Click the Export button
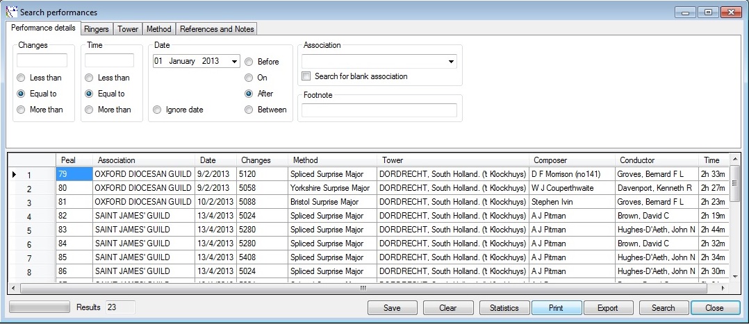The image size is (749, 324). point(607,308)
